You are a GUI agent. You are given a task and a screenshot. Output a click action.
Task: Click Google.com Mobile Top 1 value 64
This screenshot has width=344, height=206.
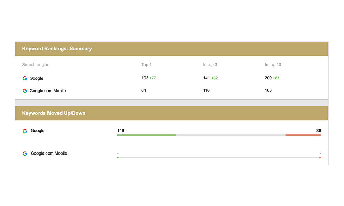[x=144, y=90]
